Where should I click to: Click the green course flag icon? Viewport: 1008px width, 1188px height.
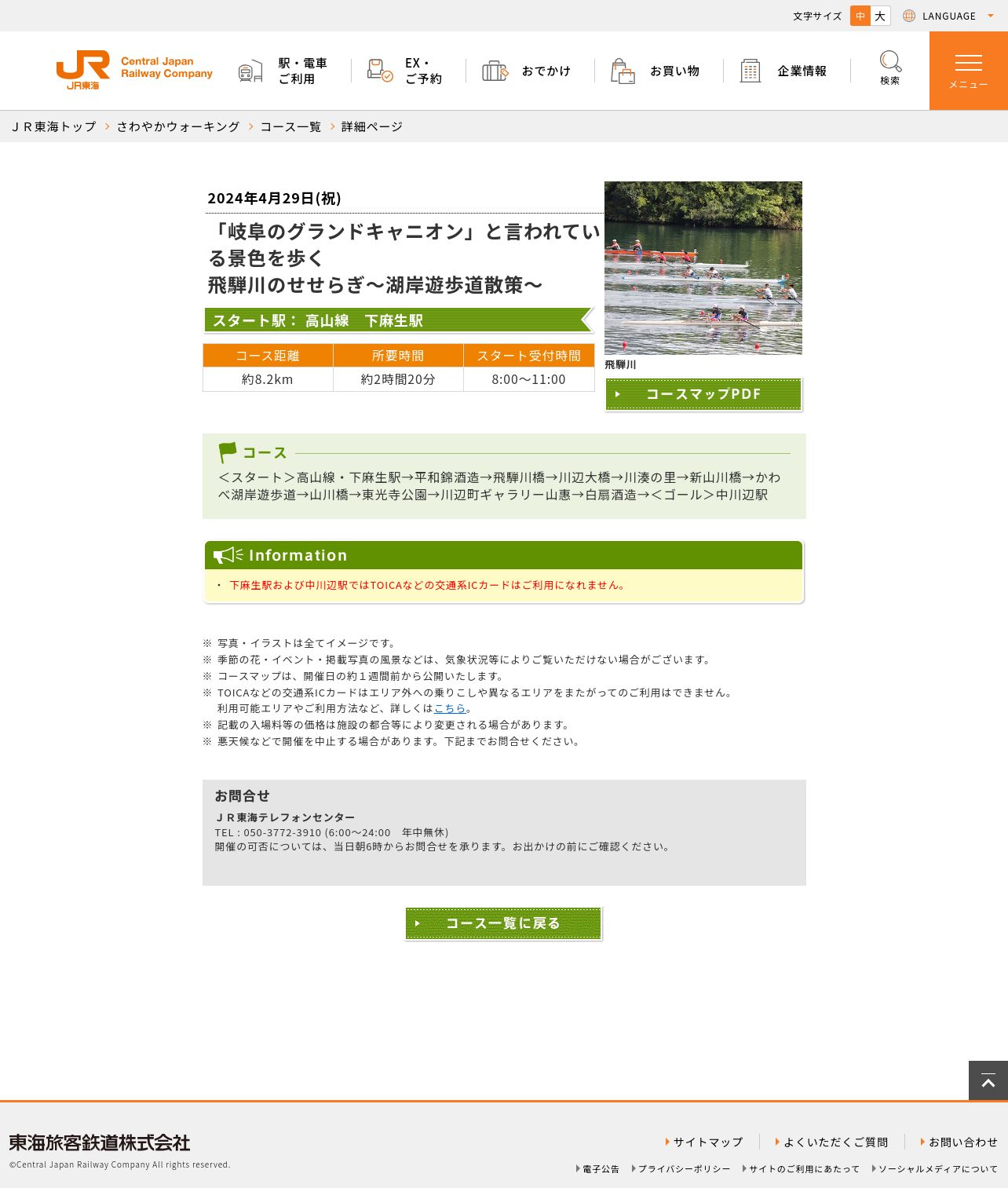pos(228,452)
